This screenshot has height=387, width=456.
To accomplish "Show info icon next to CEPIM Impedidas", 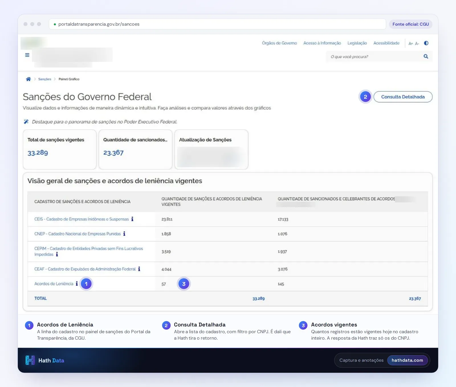I will pos(57,254).
